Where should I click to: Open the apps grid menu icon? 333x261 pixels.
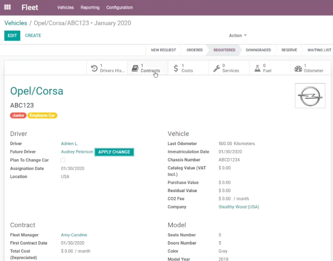tap(8, 7)
